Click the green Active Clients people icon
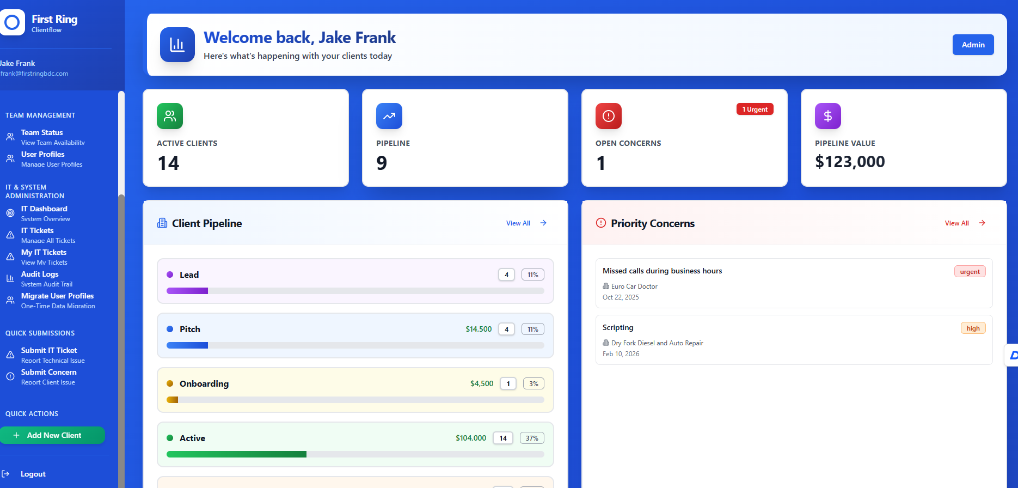 tap(170, 116)
